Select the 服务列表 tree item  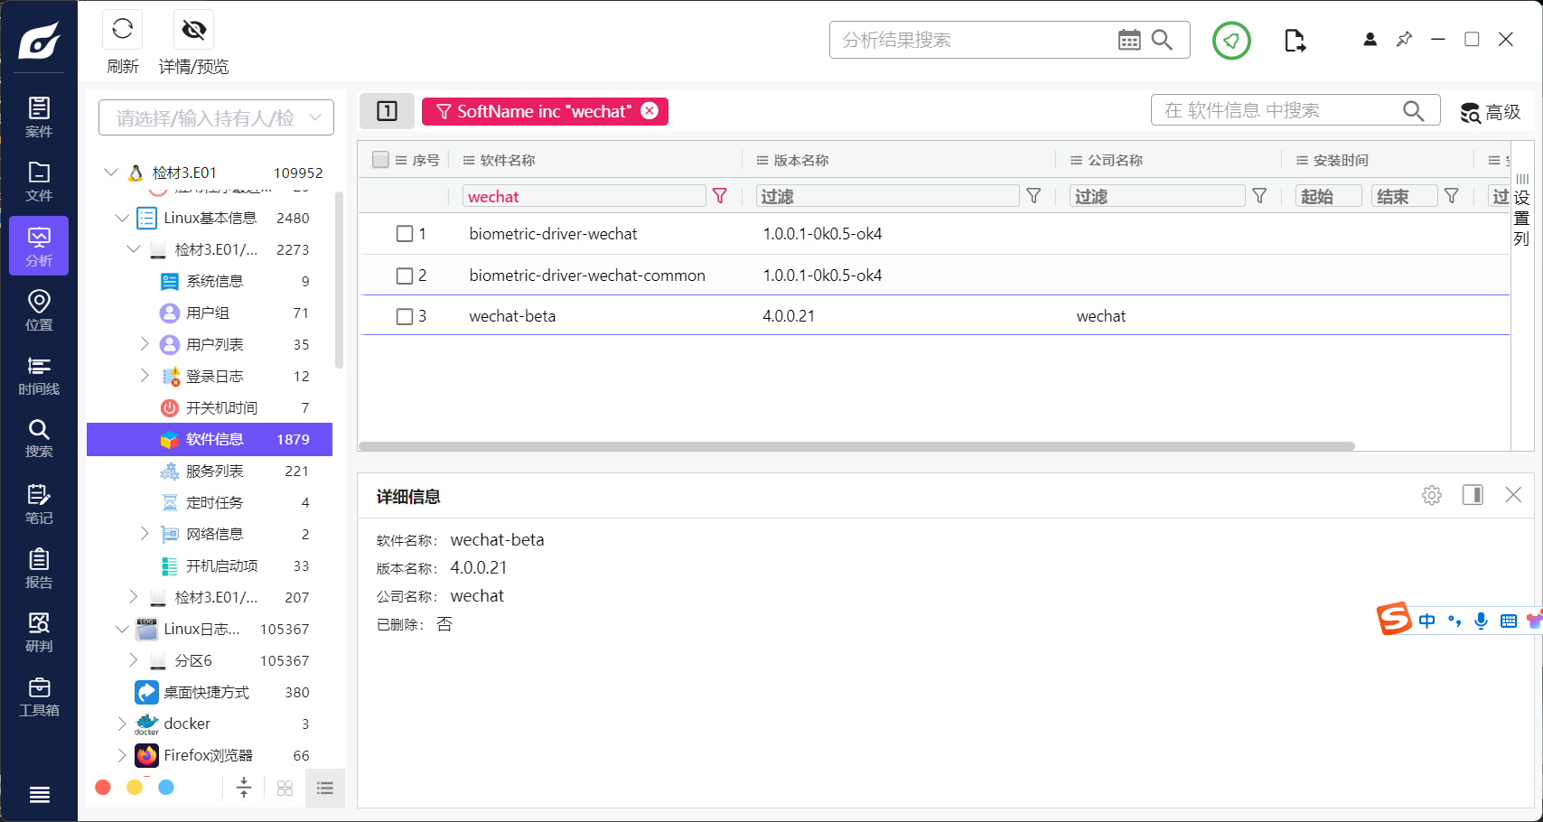210,471
